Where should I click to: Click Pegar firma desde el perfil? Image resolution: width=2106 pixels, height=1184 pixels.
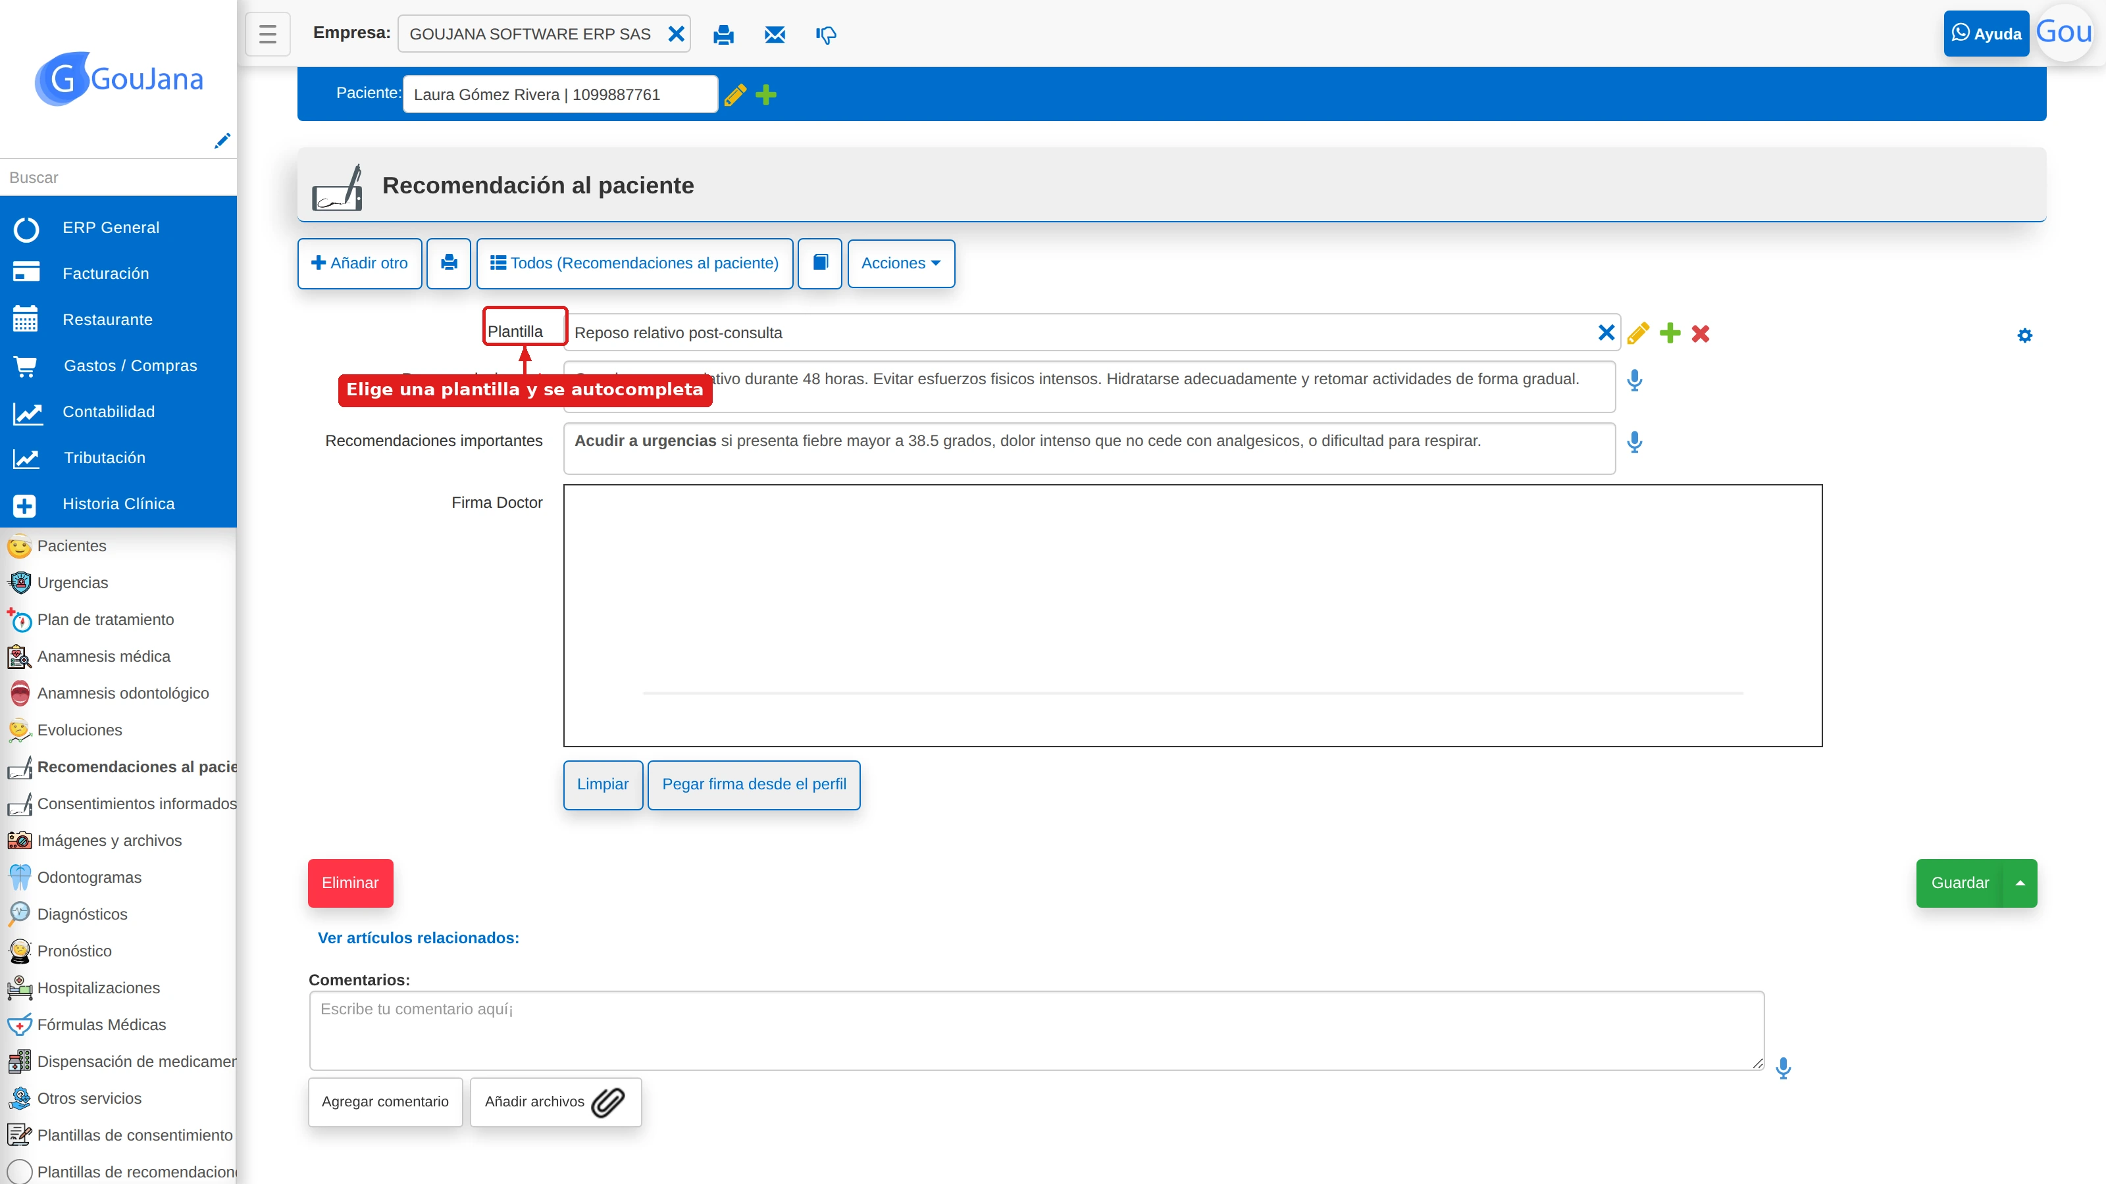pos(754,785)
